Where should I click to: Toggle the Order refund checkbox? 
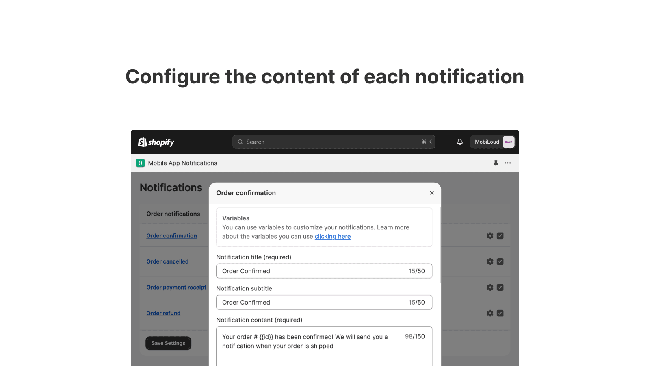(500, 313)
